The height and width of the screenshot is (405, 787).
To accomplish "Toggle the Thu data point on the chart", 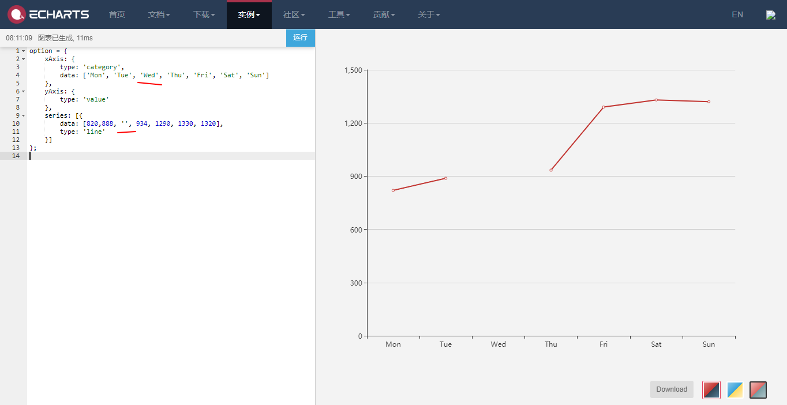I will coord(551,170).
